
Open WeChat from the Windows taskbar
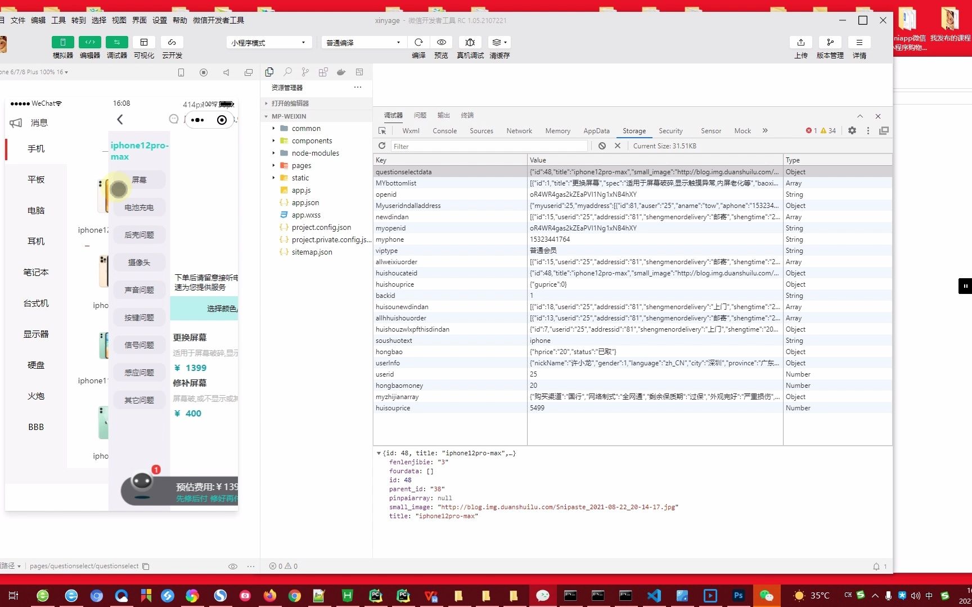point(766,595)
